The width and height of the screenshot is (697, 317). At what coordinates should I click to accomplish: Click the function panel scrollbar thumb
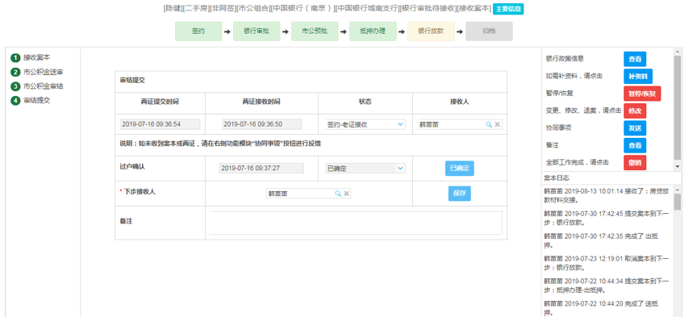tap(677, 107)
